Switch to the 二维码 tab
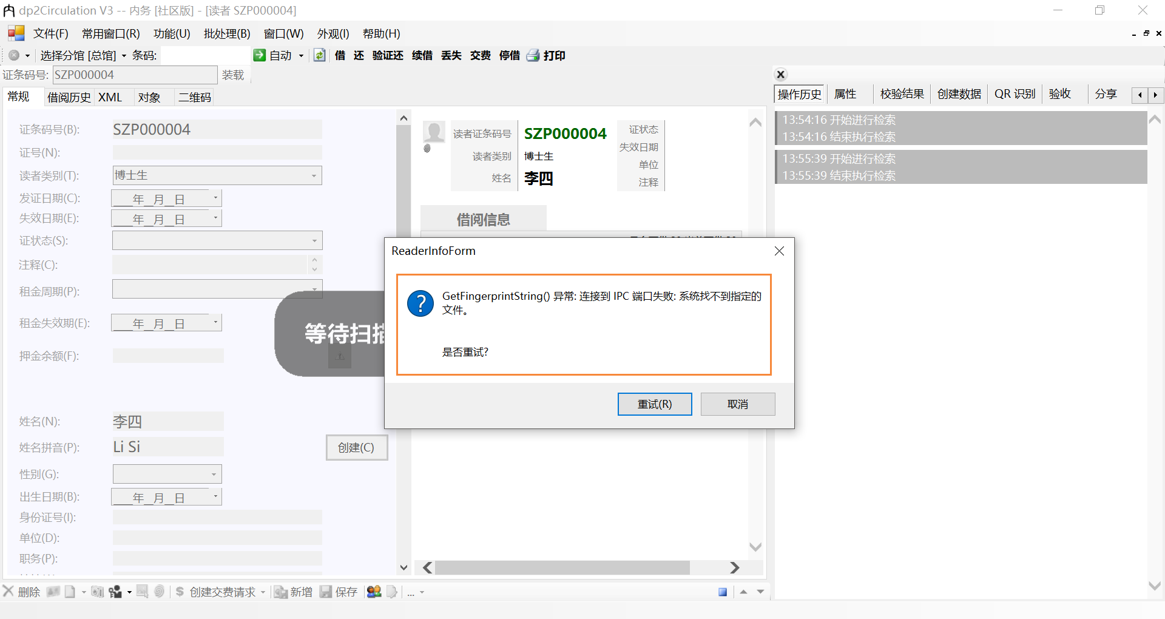This screenshot has height=619, width=1165. 194,97
